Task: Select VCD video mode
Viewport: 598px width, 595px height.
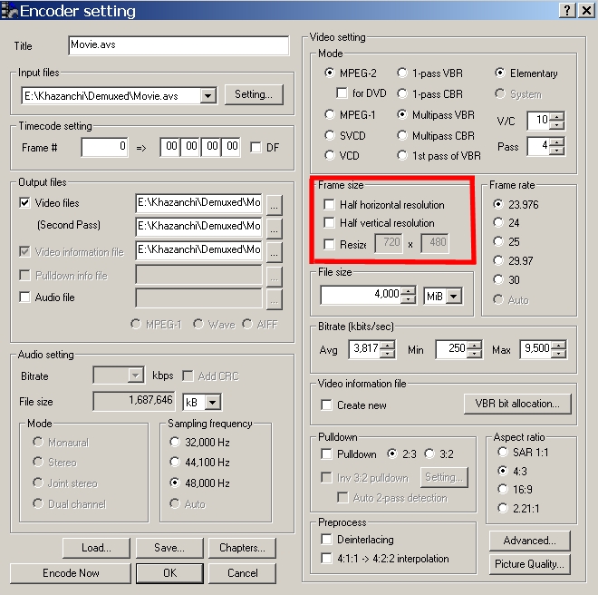Action: click(x=330, y=155)
